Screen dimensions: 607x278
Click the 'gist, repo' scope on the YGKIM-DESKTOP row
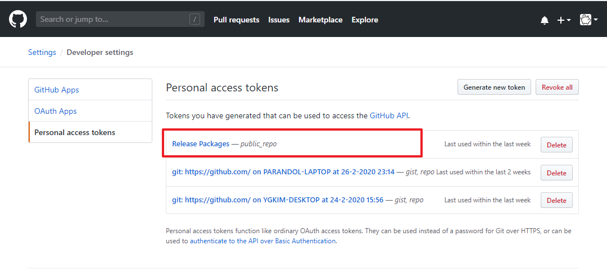[x=409, y=200]
